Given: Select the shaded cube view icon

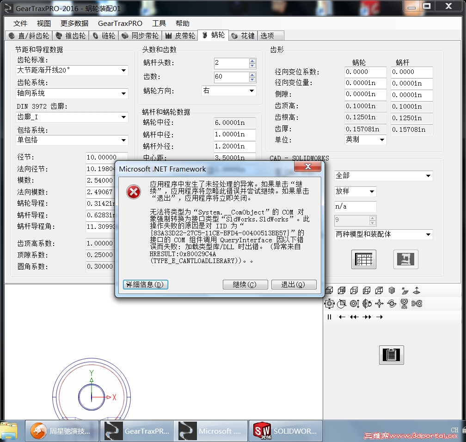Looking at the screenshot, I should [x=392, y=290].
